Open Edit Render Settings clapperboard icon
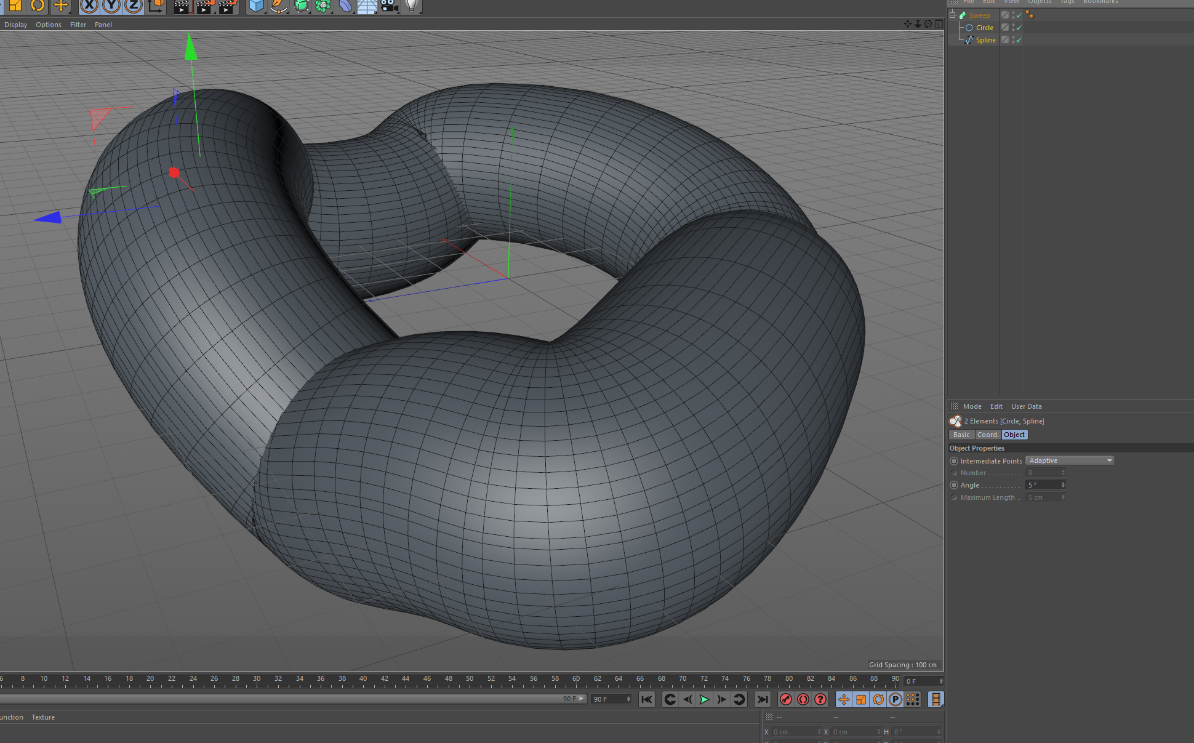 click(227, 6)
